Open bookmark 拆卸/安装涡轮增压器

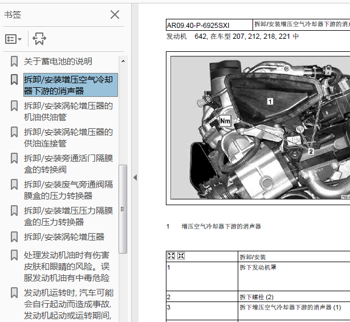pyautogui.click(x=64, y=237)
